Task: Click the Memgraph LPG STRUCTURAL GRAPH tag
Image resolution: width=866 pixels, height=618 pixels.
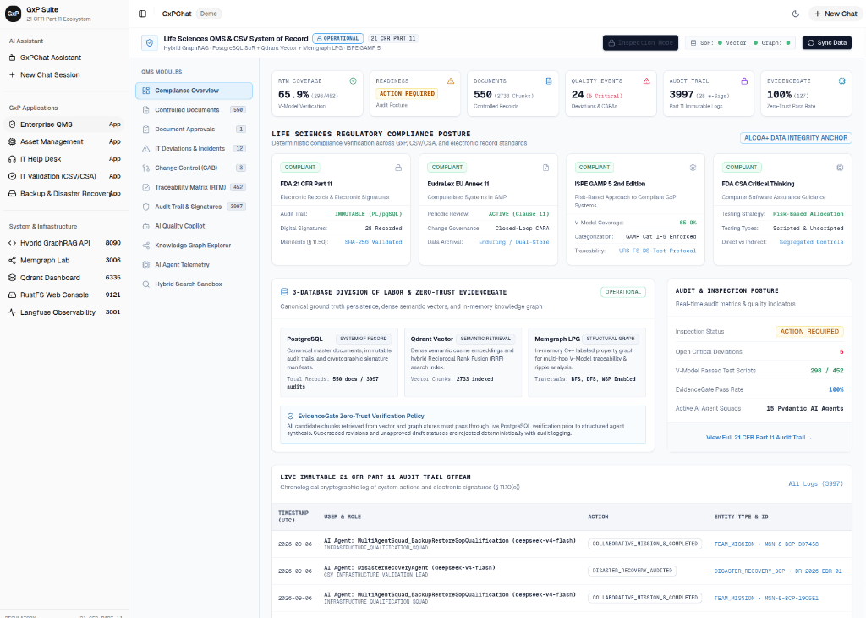Action: tap(611, 339)
